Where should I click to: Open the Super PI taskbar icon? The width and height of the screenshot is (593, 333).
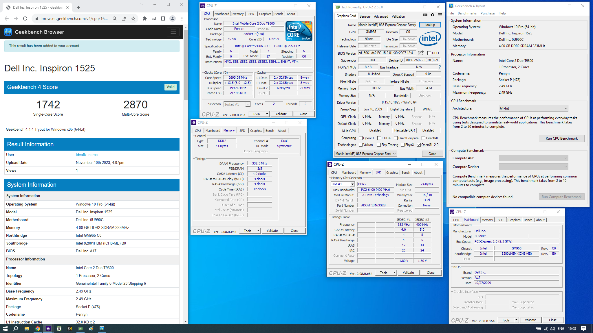click(59, 329)
